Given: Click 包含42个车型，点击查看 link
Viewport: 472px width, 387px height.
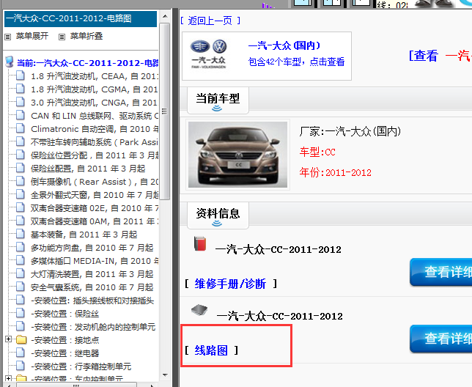Looking at the screenshot, I should pos(296,62).
